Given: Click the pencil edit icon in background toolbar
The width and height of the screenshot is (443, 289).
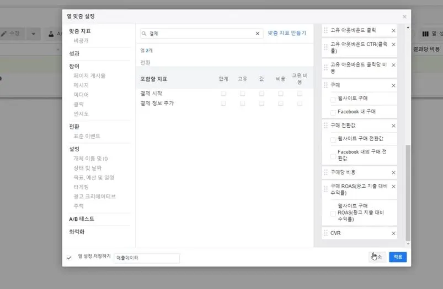Looking at the screenshot, I should click(4, 34).
